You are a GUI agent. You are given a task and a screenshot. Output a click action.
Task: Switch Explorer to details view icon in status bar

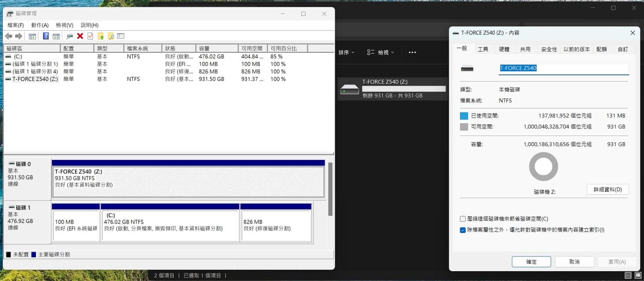point(627,275)
